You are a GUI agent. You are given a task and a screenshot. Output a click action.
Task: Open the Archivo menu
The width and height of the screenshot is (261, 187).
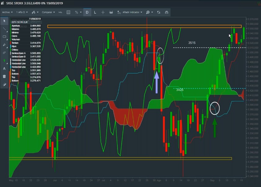point(7,12)
